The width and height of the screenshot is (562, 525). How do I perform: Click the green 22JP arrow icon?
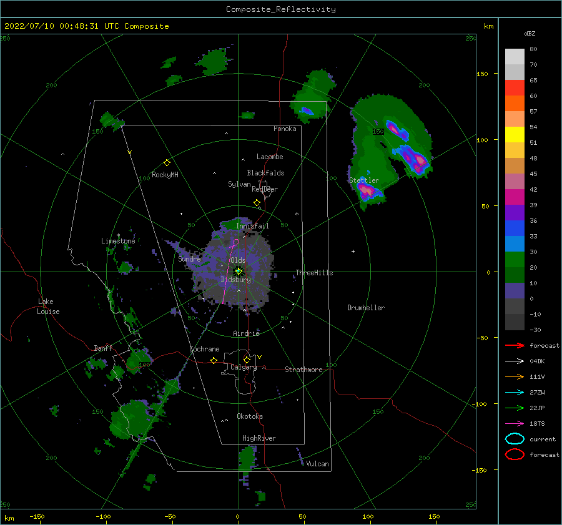pyautogui.click(x=515, y=408)
